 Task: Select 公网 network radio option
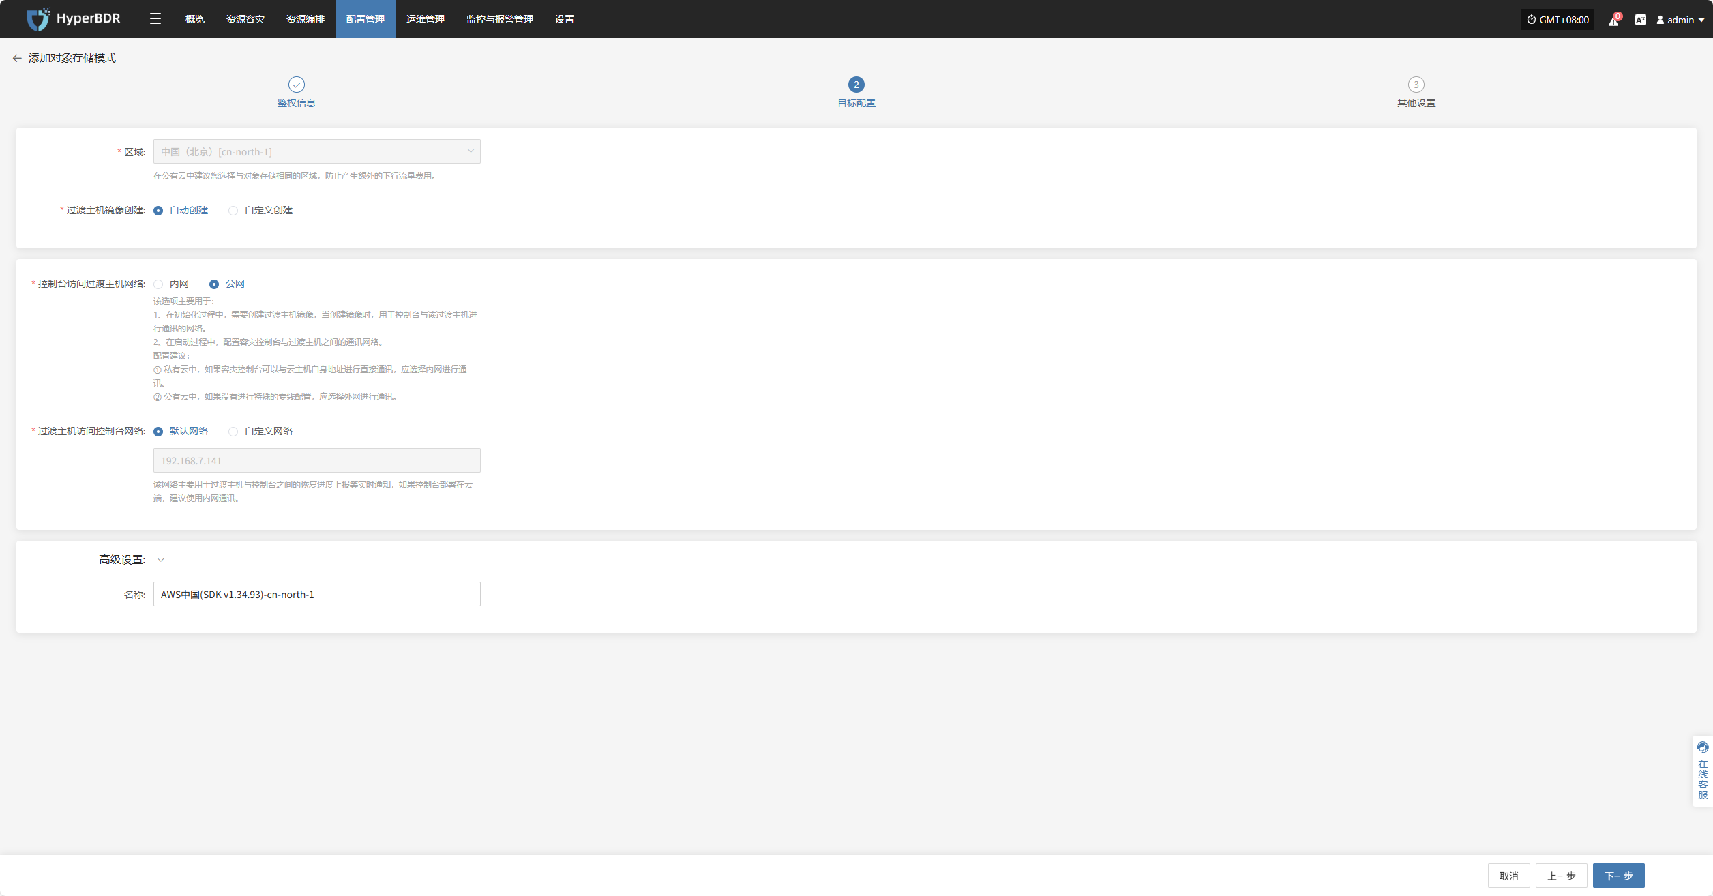pos(227,284)
